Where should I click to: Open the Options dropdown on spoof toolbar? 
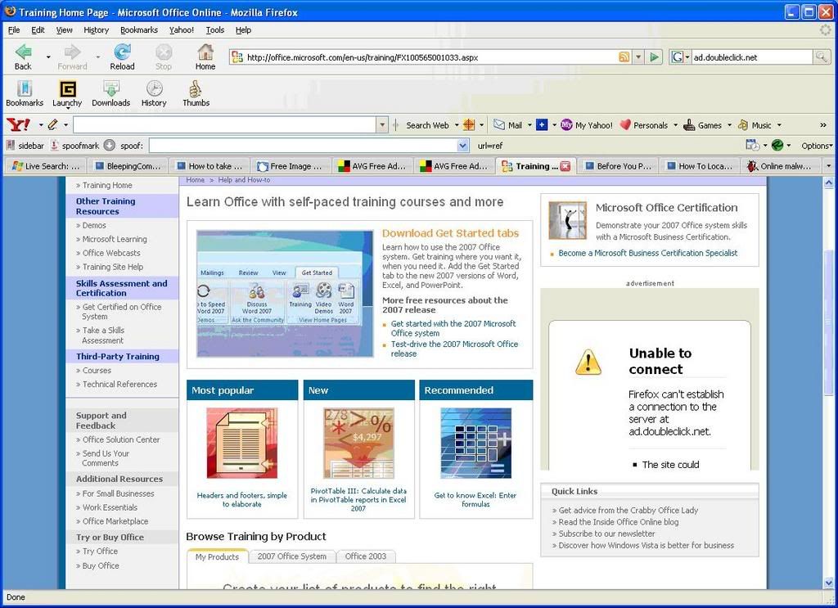tap(817, 146)
